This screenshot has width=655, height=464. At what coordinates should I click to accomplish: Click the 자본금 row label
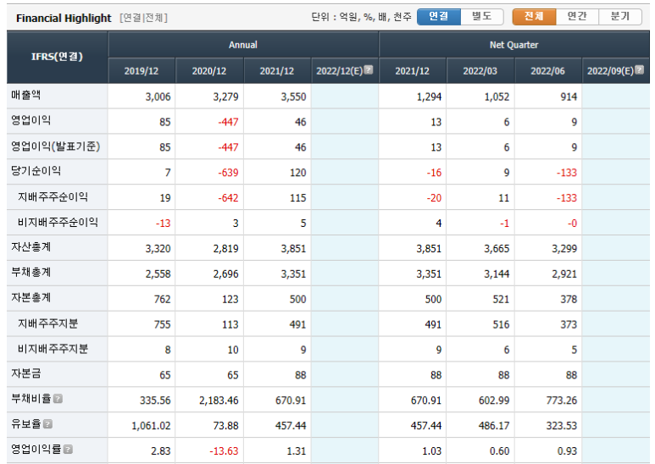coord(26,373)
